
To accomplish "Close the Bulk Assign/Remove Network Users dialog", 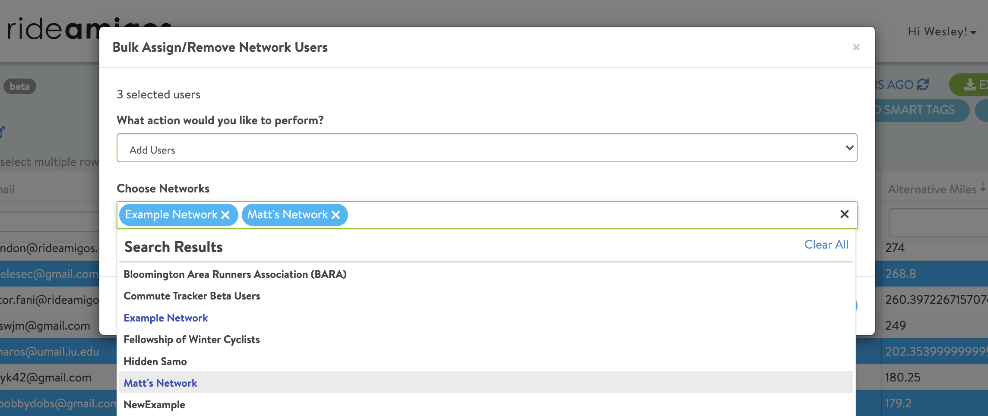I will [x=856, y=47].
